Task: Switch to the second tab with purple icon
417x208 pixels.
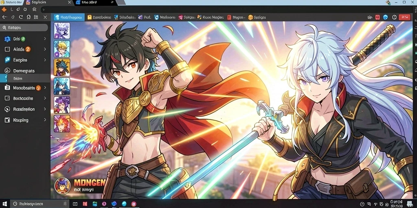Action: pyautogui.click(x=49, y=2)
